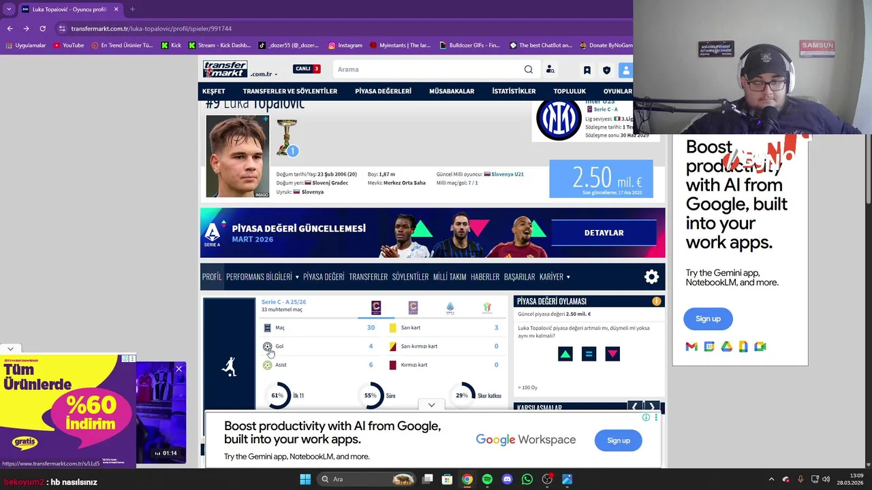This screenshot has width=872, height=490.
Task: Select the first Serie C competition logo tab
Action: pos(376,308)
